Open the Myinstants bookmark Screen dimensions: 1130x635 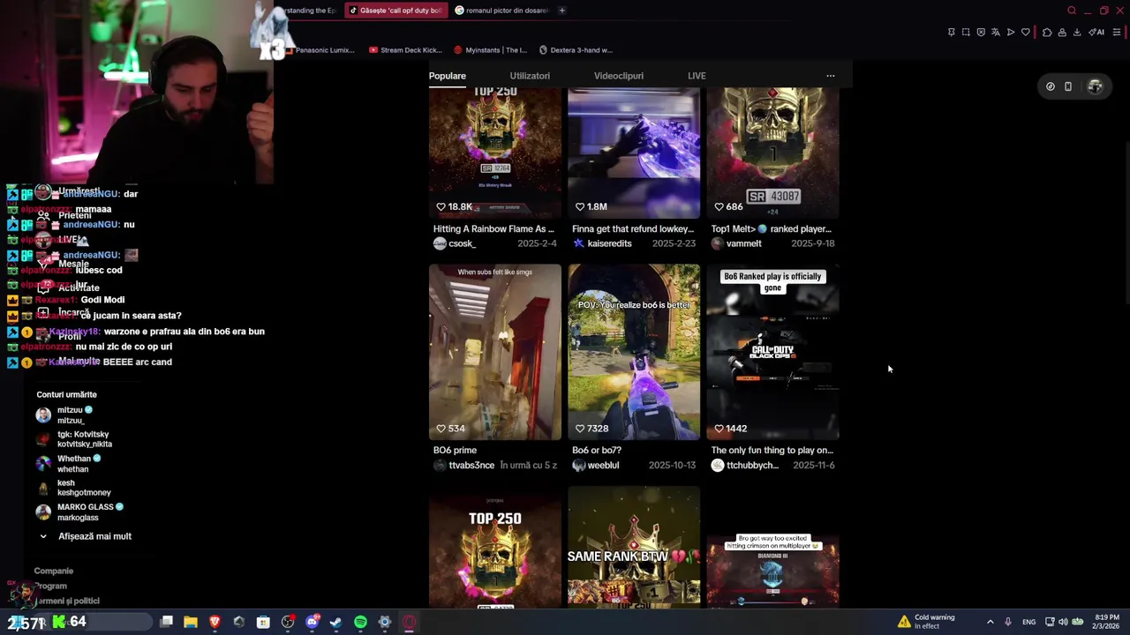click(490, 50)
